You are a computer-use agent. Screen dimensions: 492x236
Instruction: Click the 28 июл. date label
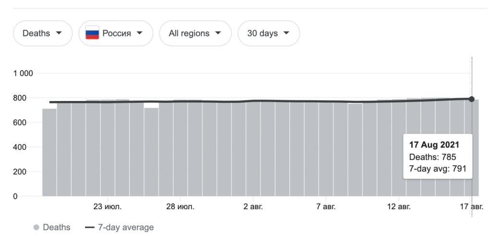point(180,207)
